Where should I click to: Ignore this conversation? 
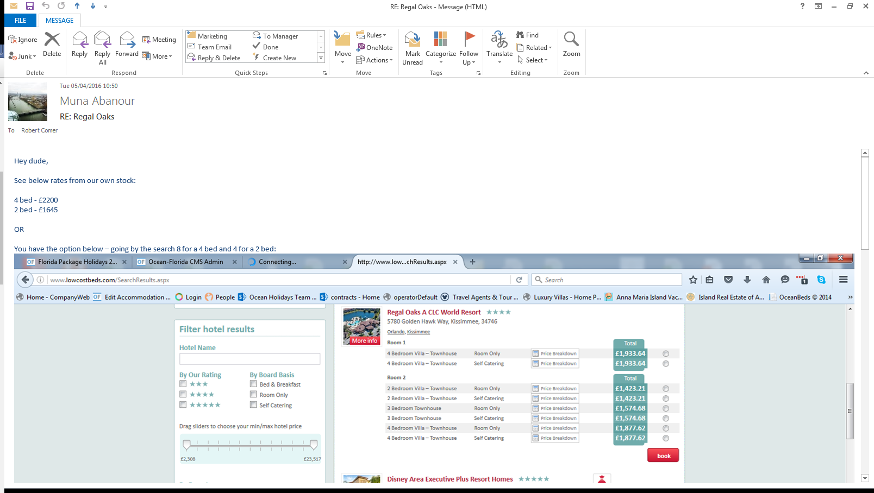pos(23,40)
